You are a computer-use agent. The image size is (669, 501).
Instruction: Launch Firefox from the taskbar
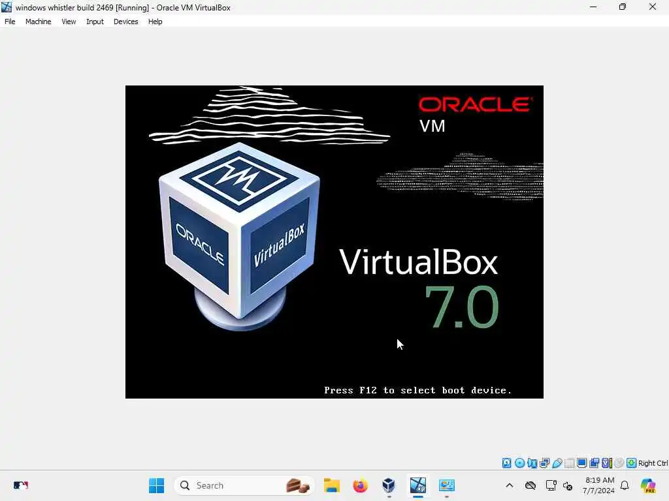tap(360, 485)
